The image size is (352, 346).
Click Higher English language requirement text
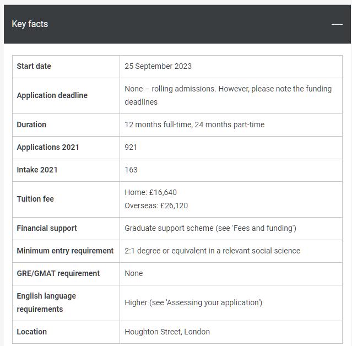pyautogui.click(x=193, y=302)
